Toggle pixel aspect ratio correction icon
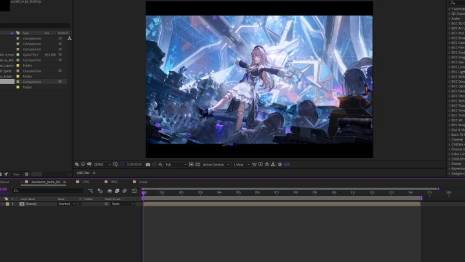 254,164
